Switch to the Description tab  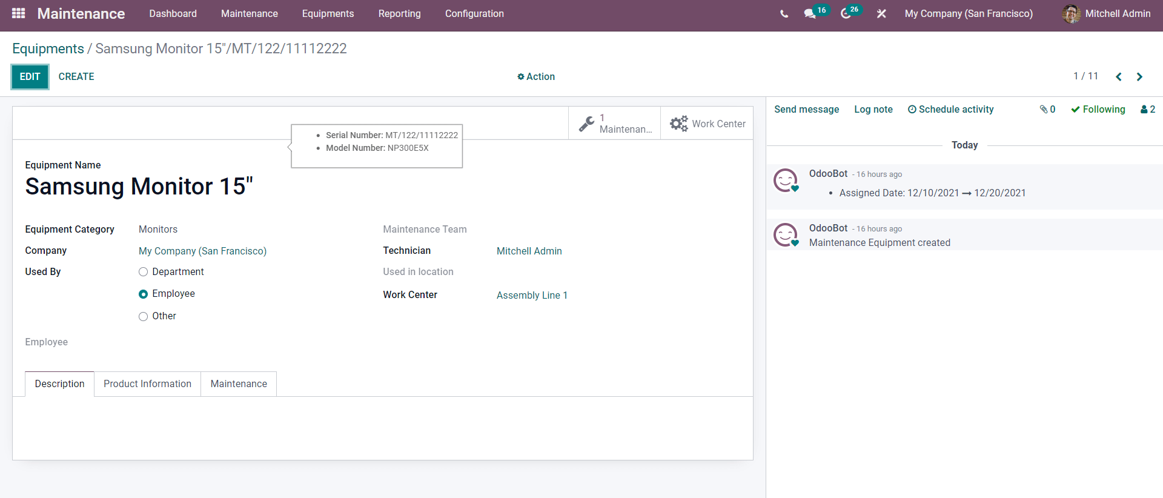pos(59,384)
